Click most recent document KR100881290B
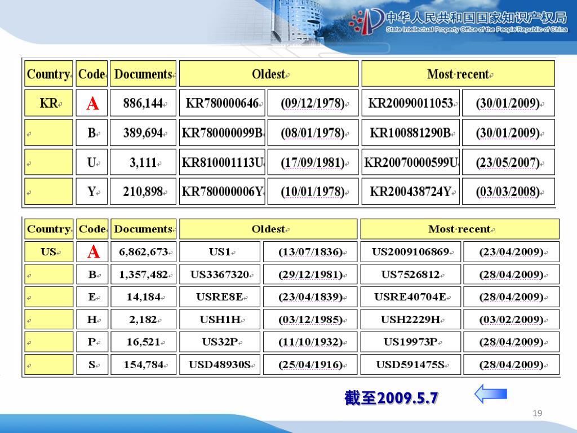The width and height of the screenshot is (577, 433). 411,132
